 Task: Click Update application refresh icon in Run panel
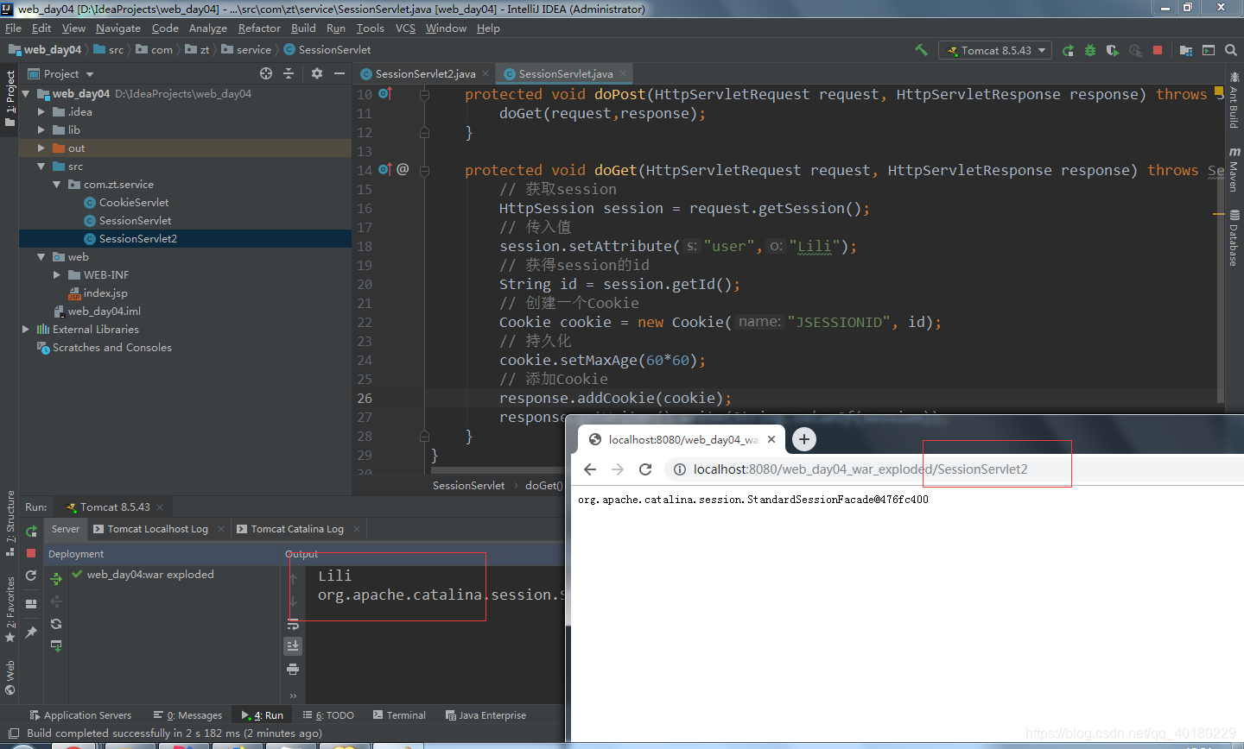click(x=31, y=576)
